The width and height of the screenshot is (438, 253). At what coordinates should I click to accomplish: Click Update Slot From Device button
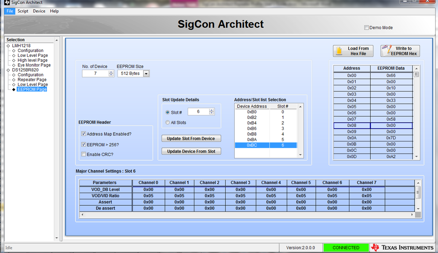pos(191,138)
